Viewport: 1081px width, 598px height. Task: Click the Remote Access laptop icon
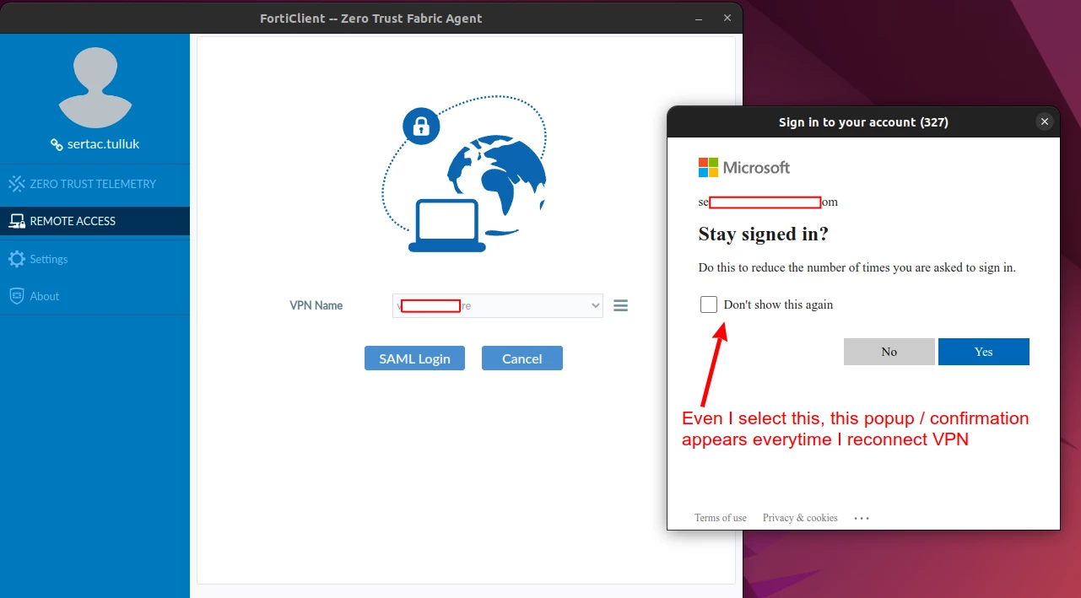[16, 221]
